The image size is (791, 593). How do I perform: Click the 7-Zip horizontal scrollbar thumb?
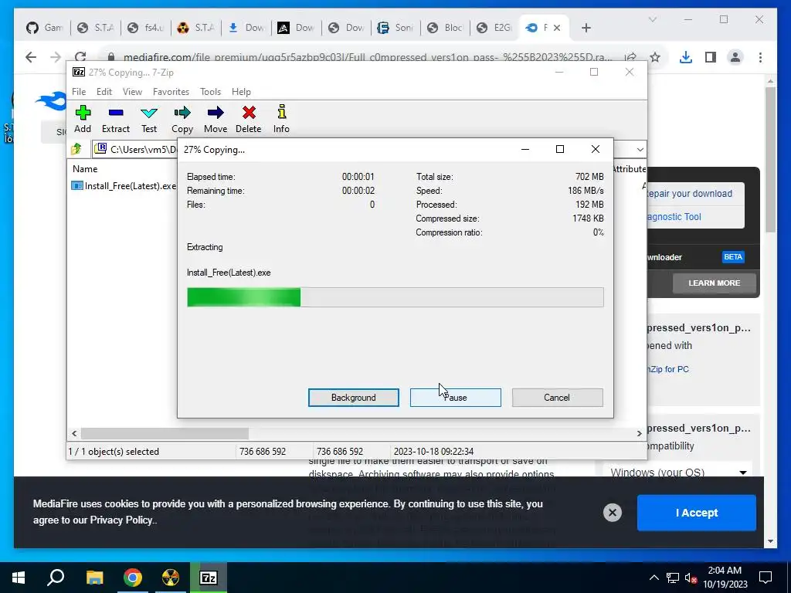tap(165, 433)
